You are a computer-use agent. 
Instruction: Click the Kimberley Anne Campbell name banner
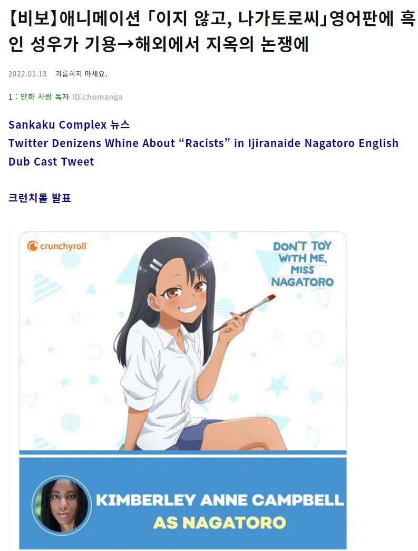point(219,500)
